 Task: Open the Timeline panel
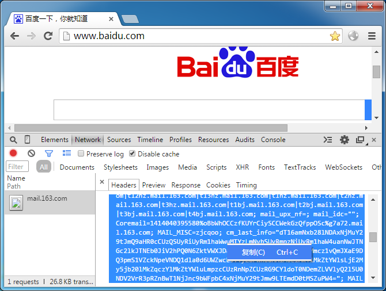click(x=150, y=140)
